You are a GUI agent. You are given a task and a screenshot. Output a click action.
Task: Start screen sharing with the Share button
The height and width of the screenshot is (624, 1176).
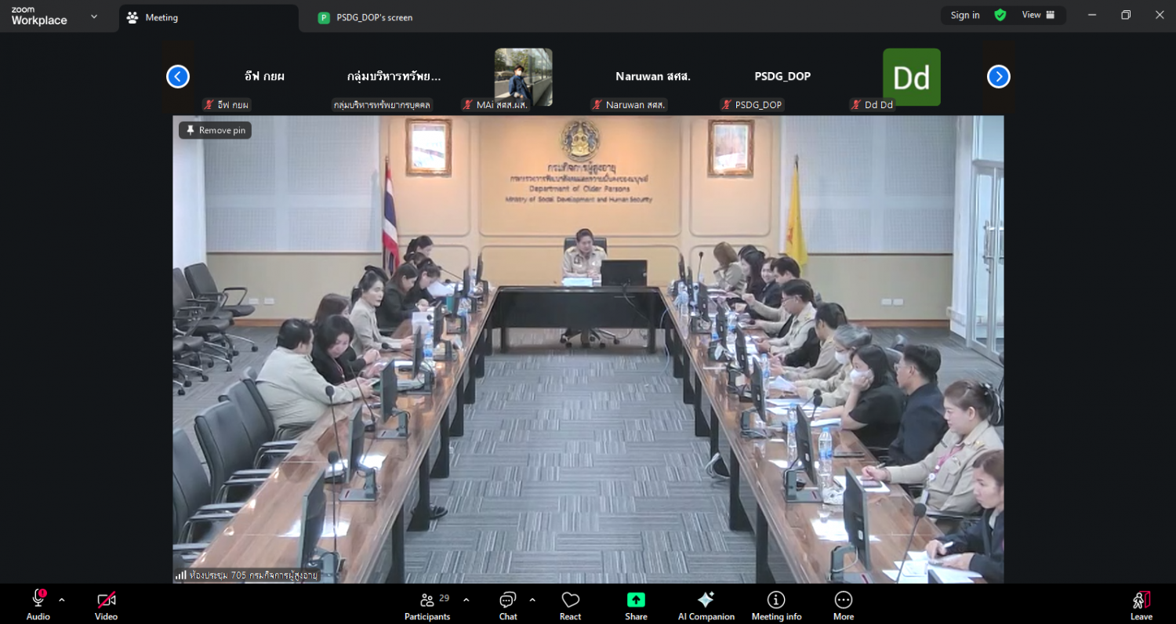[x=636, y=604]
